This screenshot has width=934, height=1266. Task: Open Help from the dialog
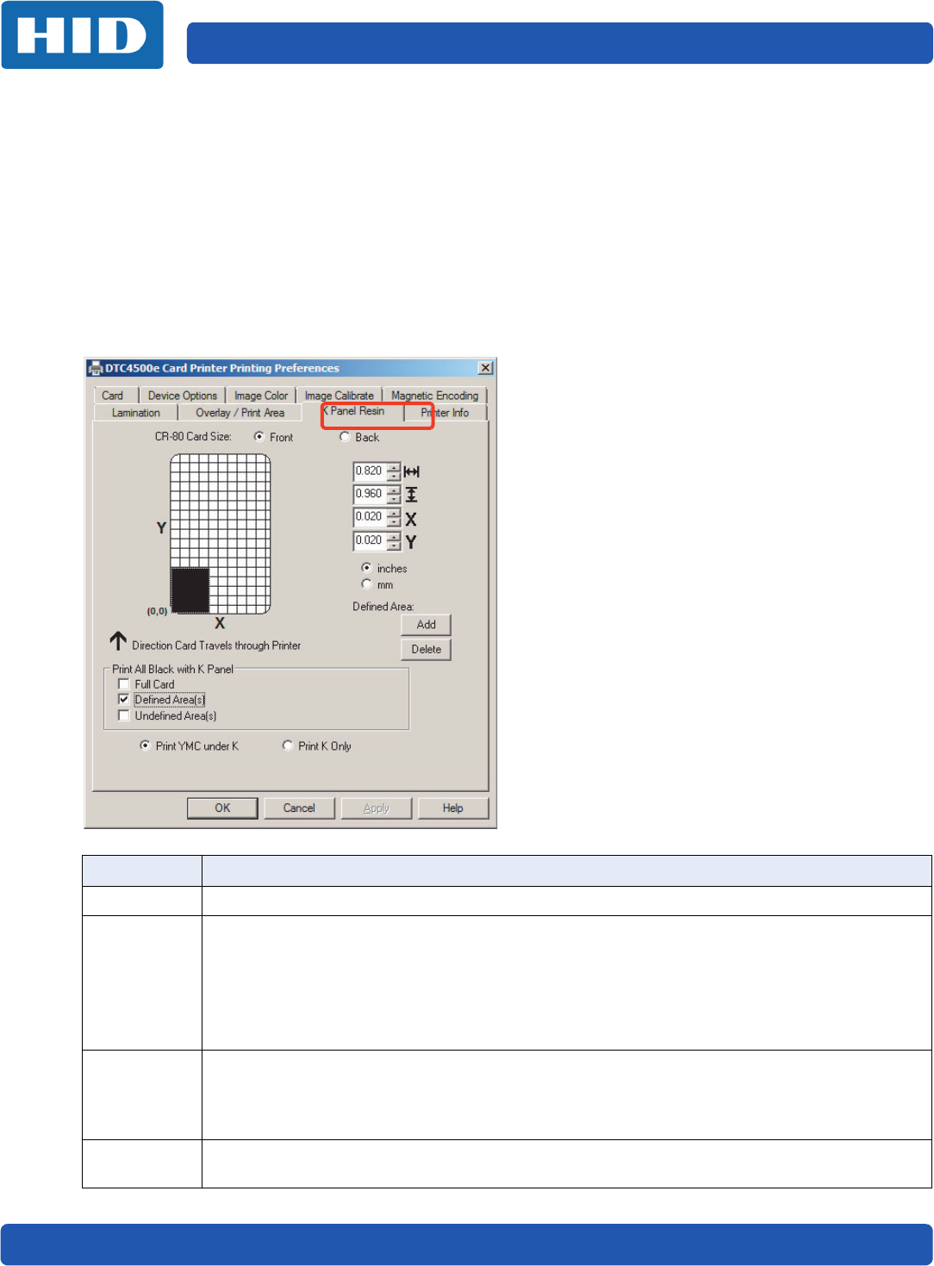click(453, 808)
